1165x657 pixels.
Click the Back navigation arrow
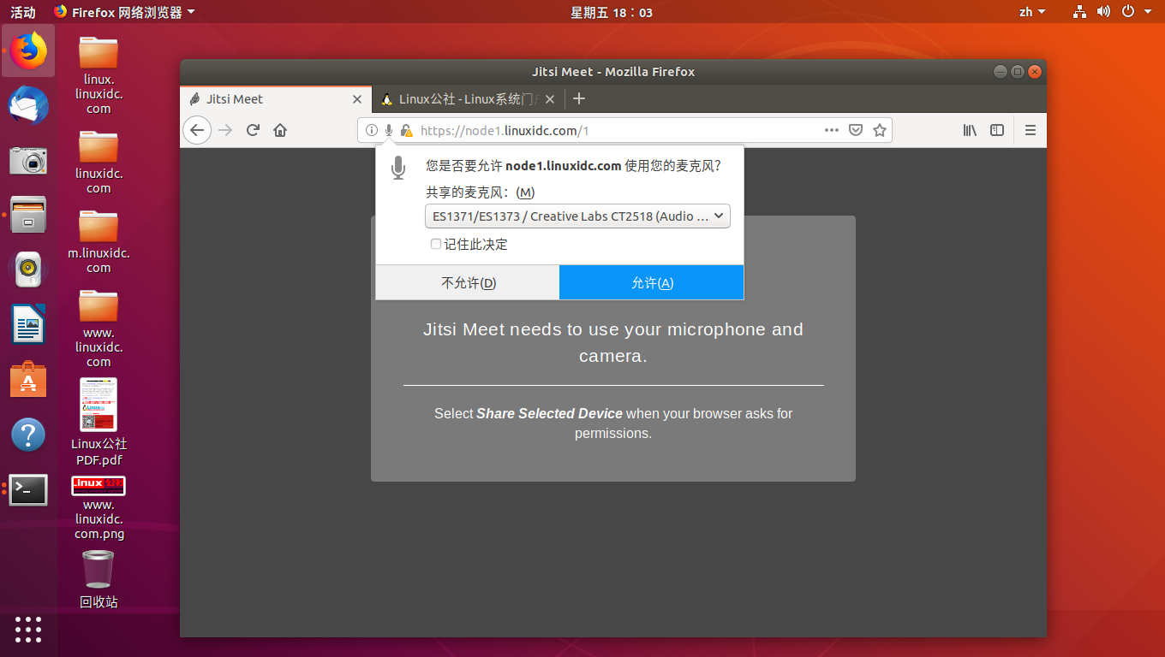coord(197,130)
